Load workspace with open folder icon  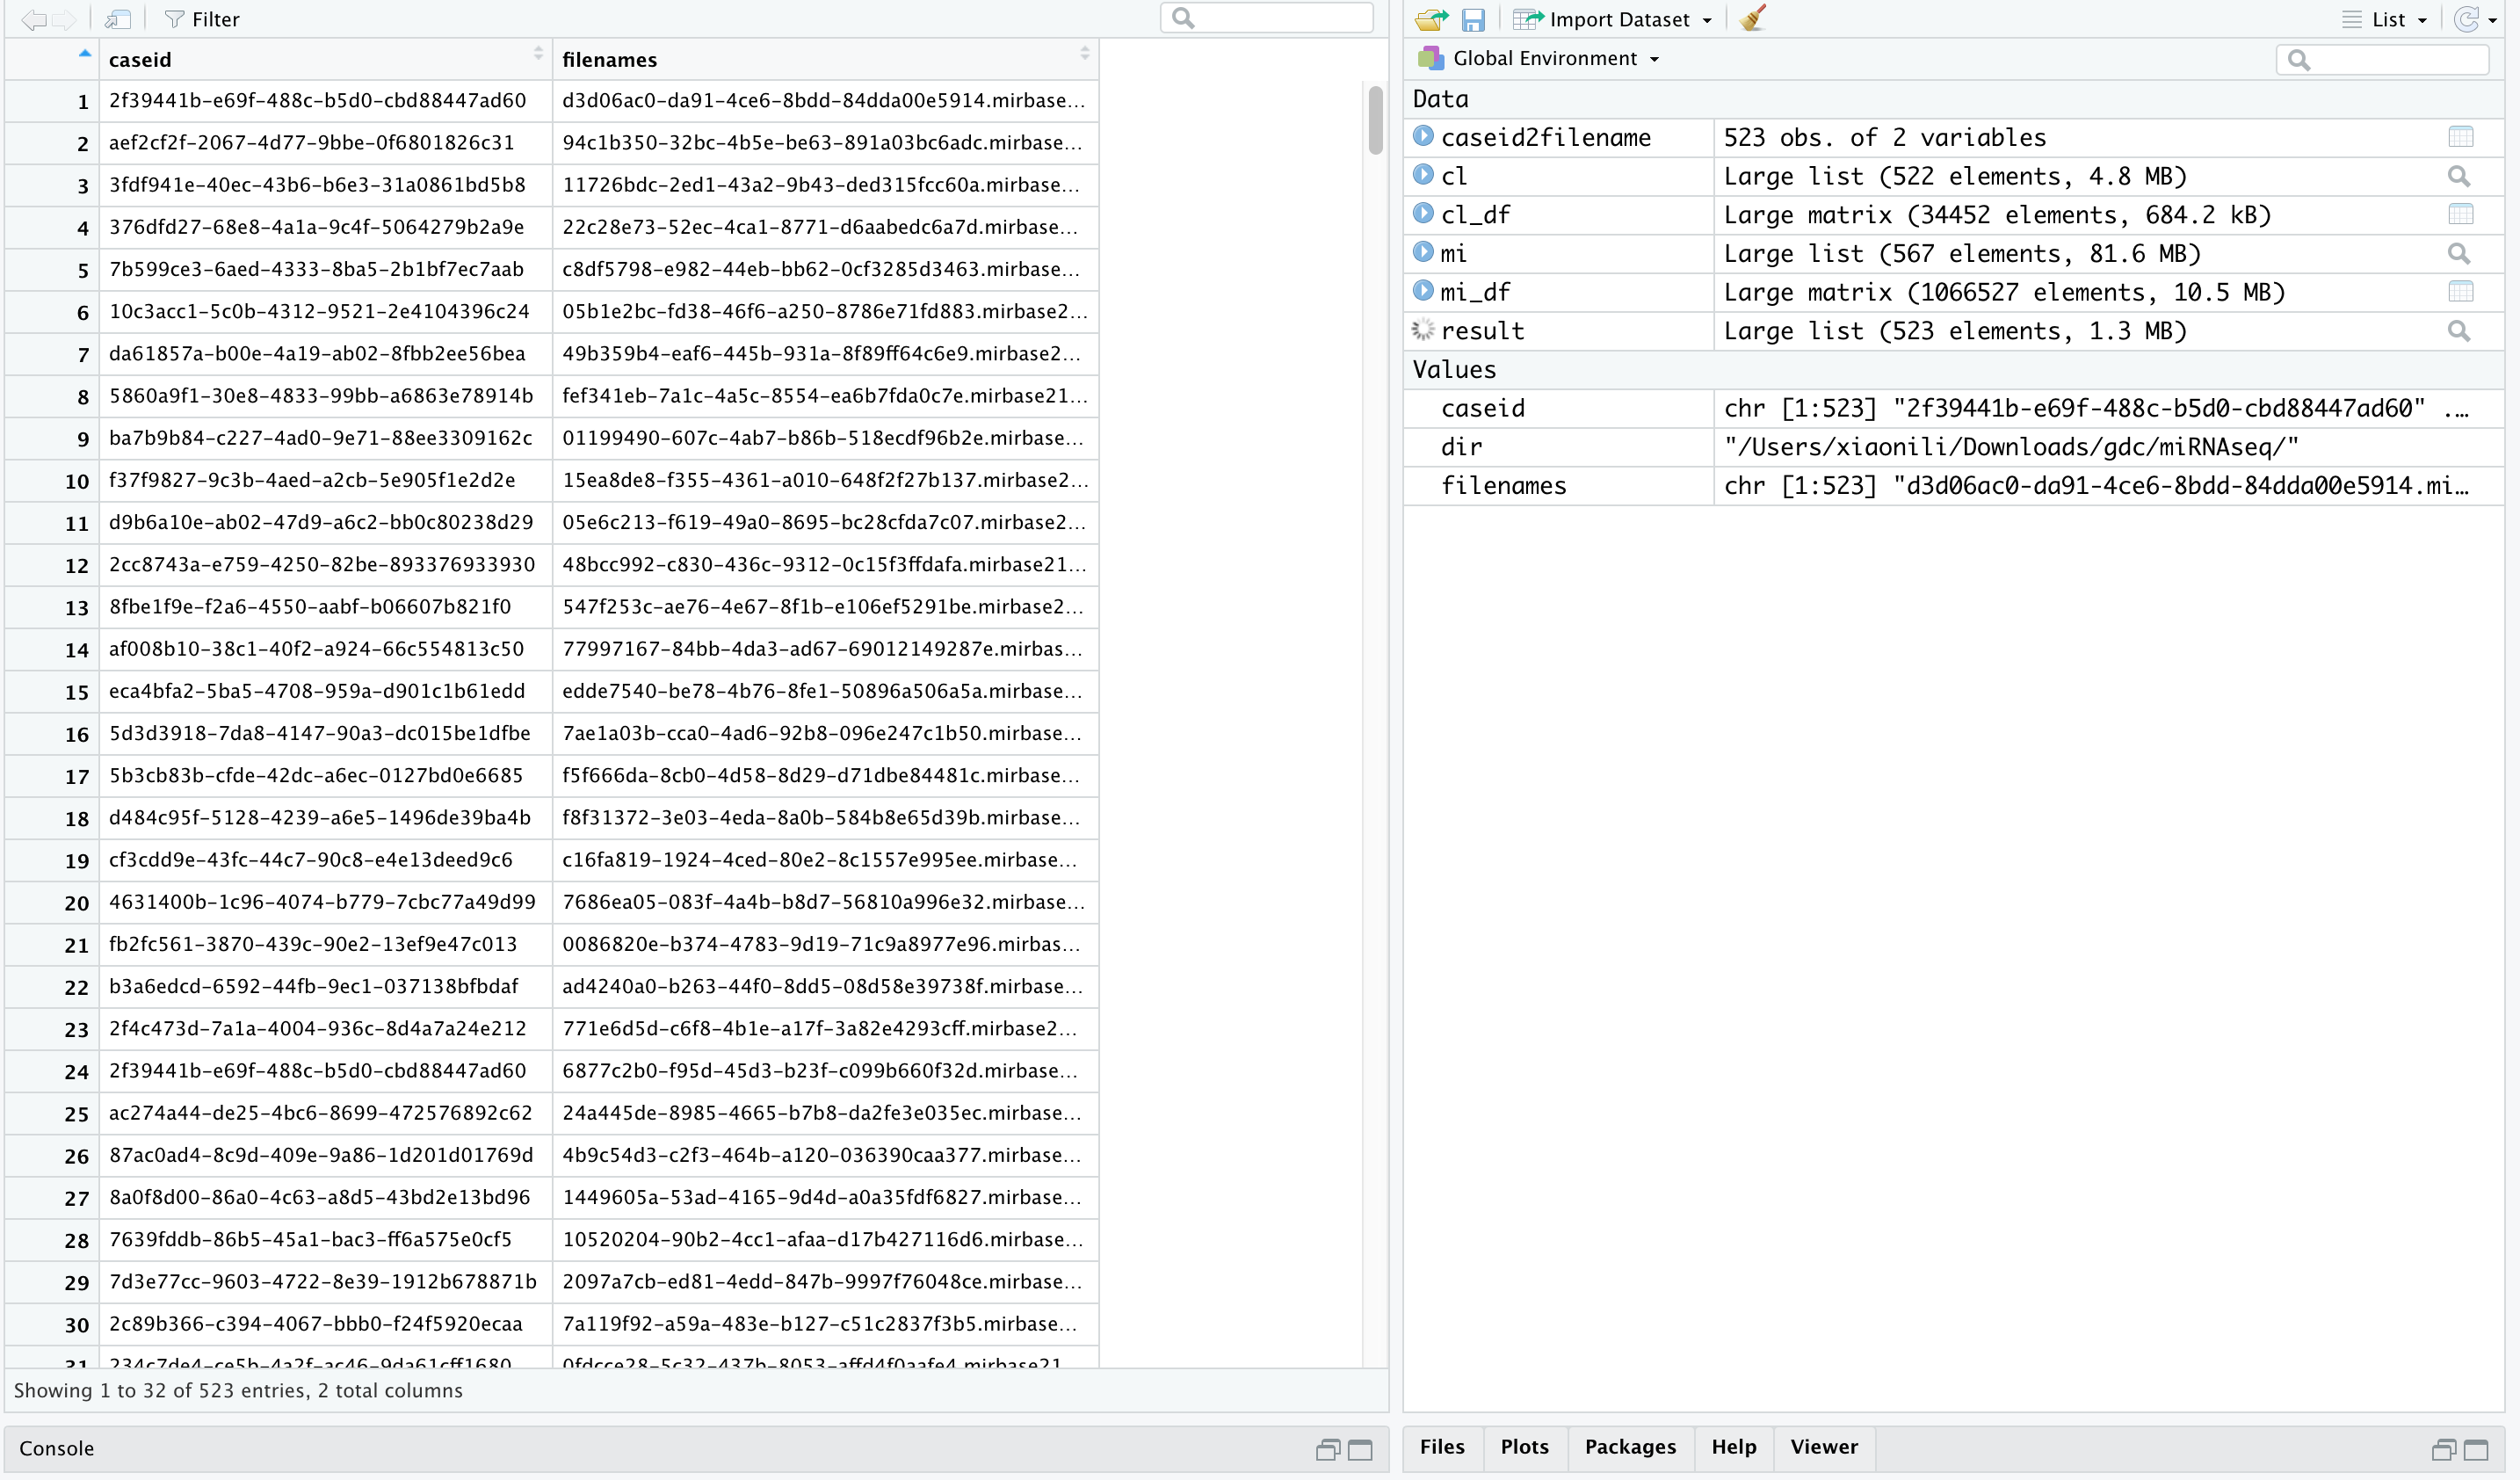(x=1432, y=19)
